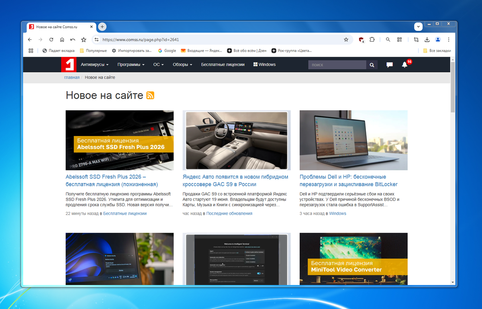Click the site поиск search field

point(337,65)
